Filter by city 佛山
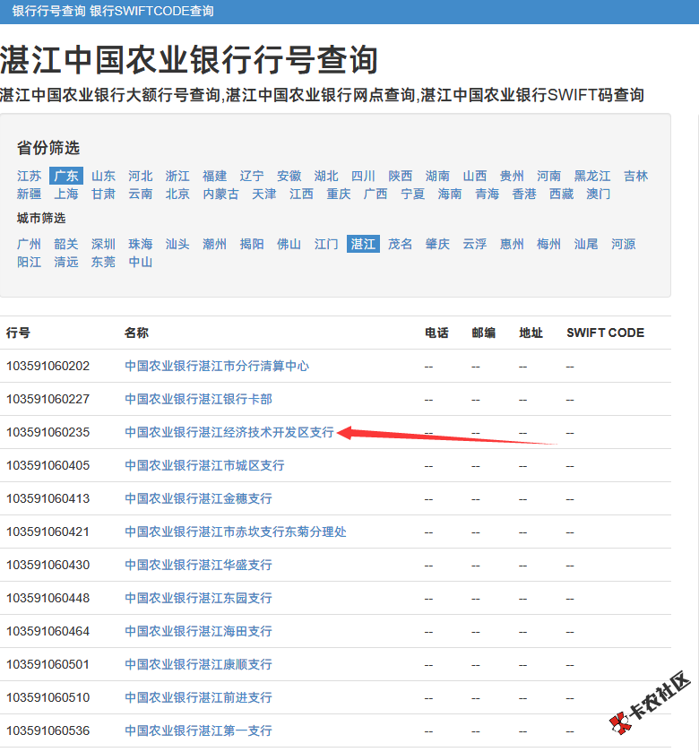699x752 pixels. click(x=289, y=244)
